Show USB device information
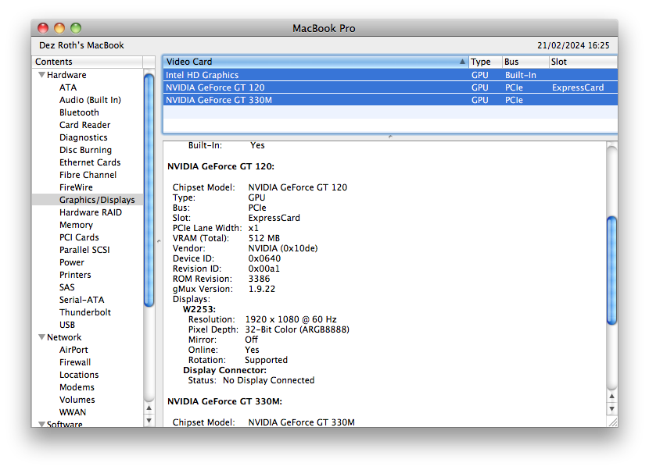 (67, 325)
